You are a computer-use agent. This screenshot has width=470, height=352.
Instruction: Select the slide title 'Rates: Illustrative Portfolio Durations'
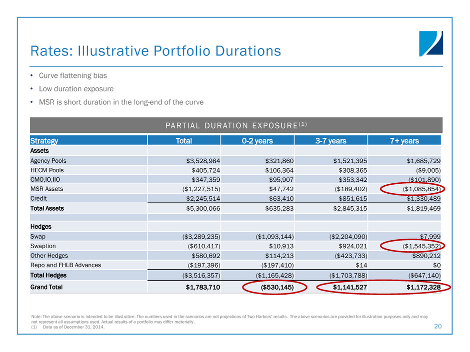pyautogui.click(x=155, y=51)
